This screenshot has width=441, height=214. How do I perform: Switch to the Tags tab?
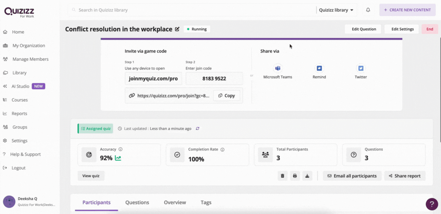(206, 203)
